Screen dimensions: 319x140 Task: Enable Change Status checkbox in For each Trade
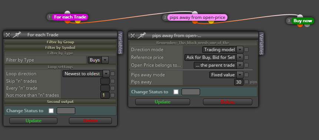(x=51, y=111)
